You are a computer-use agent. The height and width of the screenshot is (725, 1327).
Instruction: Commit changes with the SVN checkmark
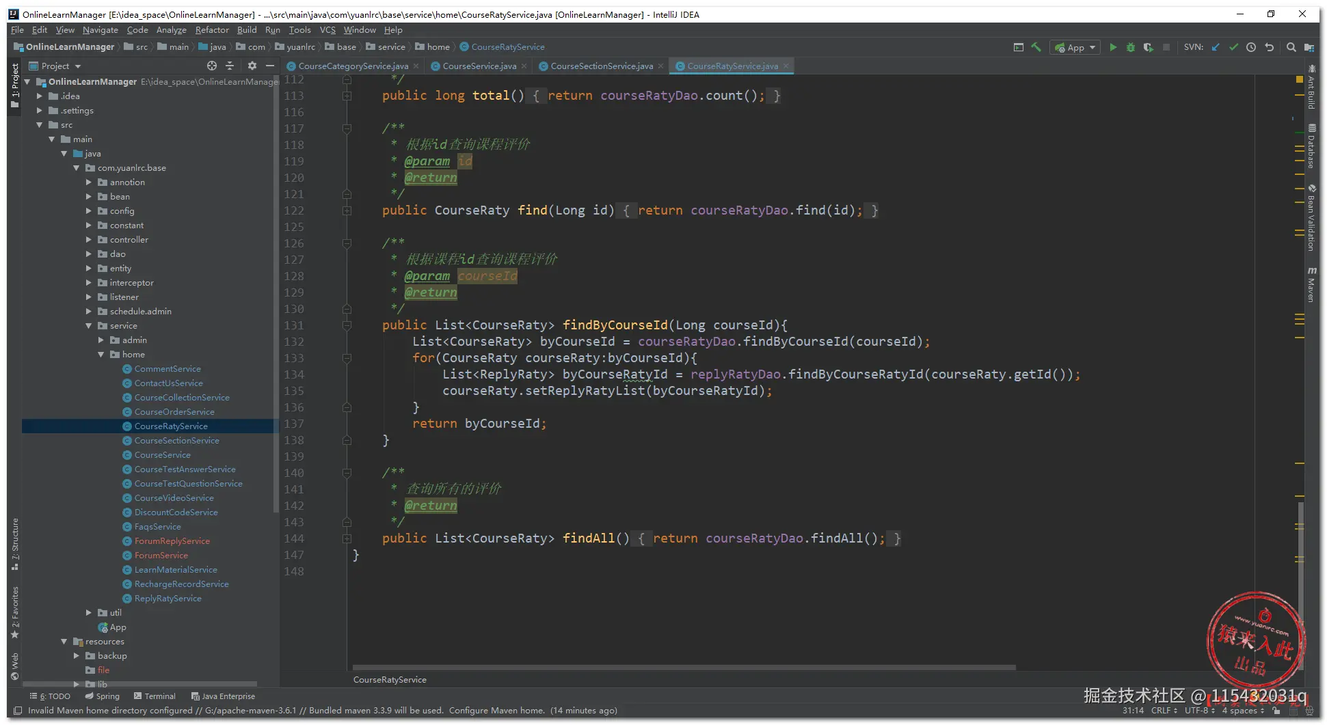tap(1233, 47)
